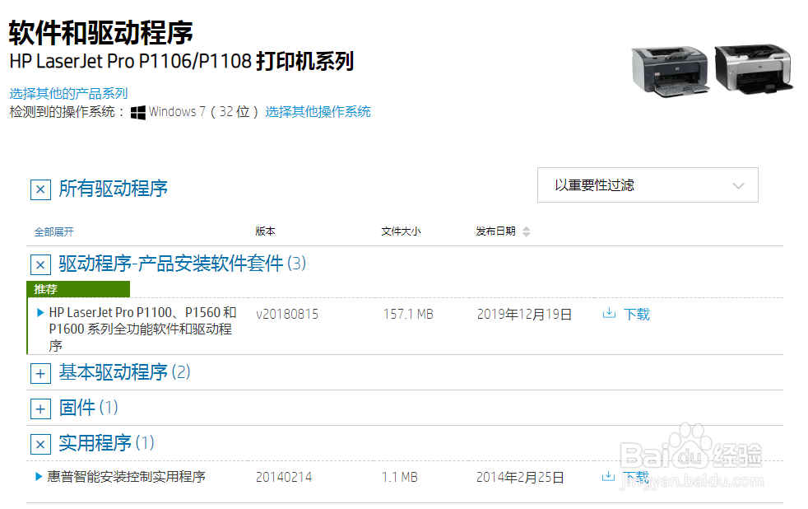This screenshot has height=509, width=808.
Task: Click the download icon for 惠普智能安装控制实用程序
Action: click(609, 476)
